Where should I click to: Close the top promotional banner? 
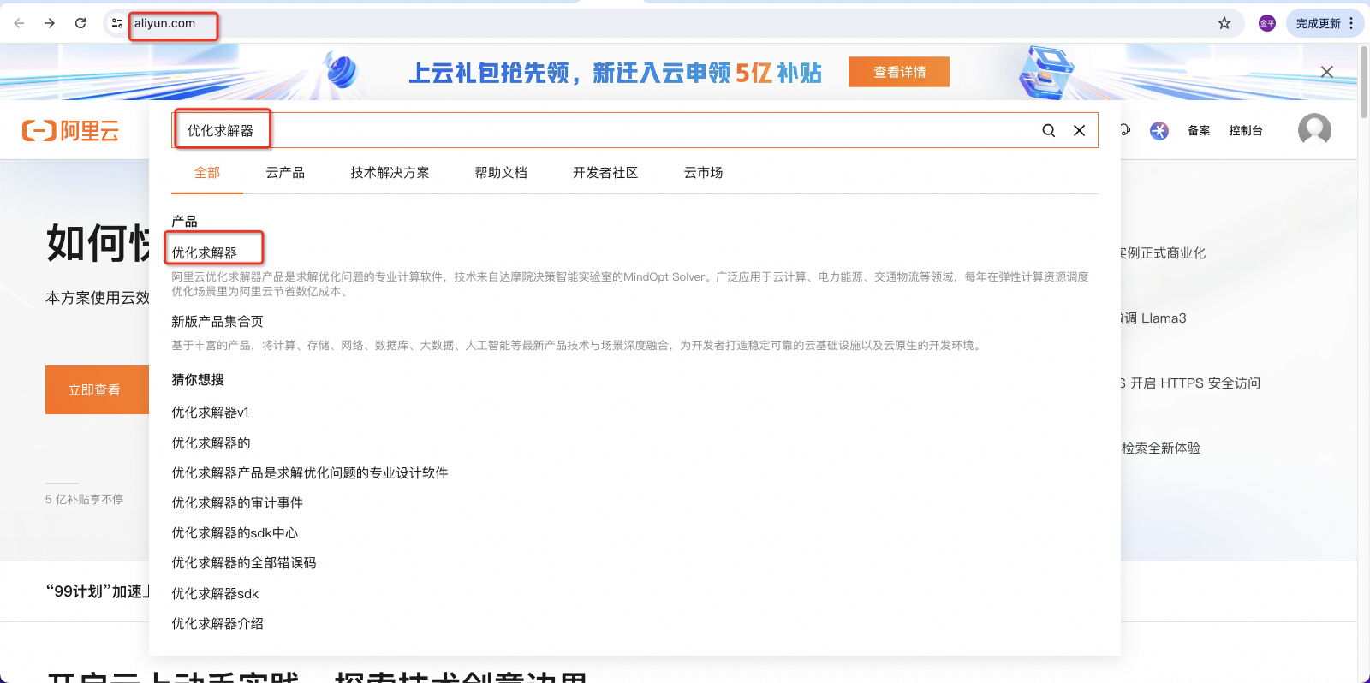click(1327, 72)
